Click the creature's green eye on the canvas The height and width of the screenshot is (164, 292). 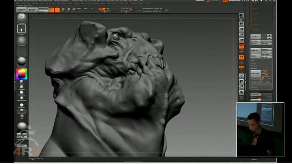click(115, 36)
